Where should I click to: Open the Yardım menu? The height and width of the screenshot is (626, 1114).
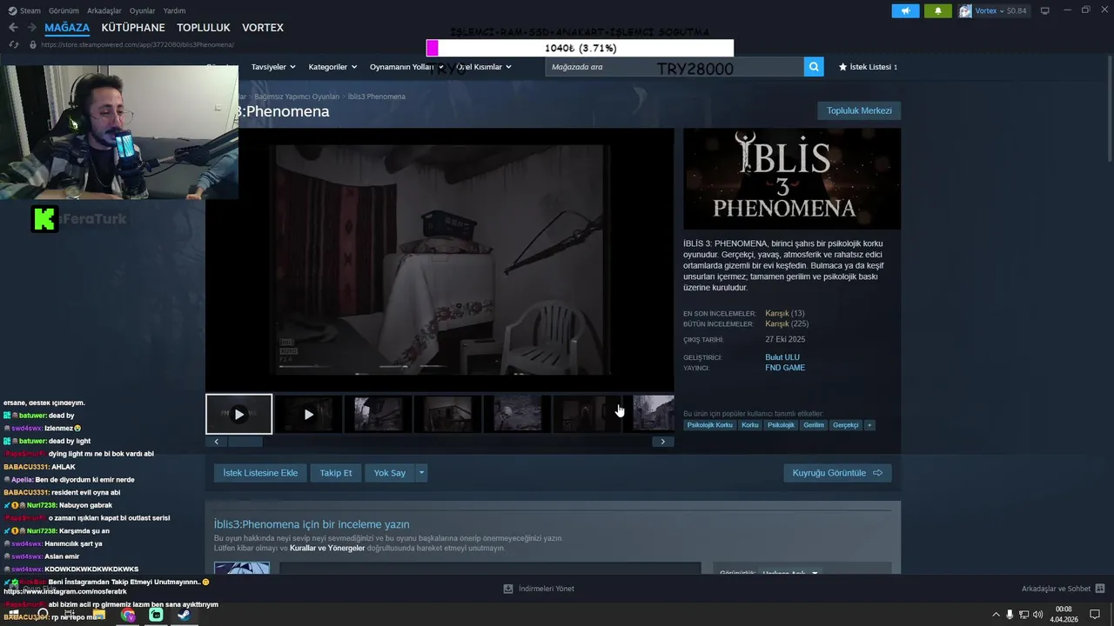click(175, 10)
